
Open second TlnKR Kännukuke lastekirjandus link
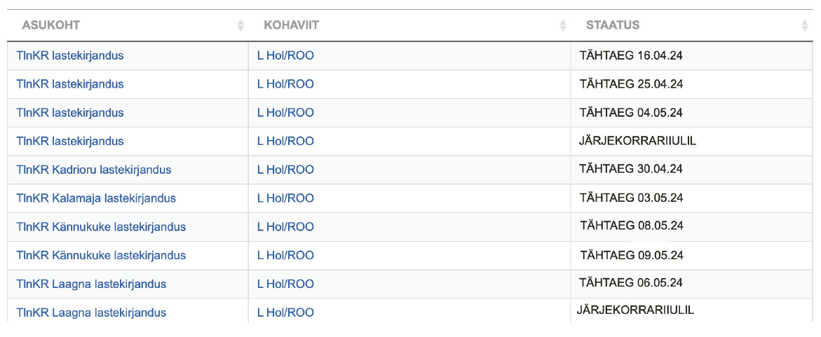point(101,255)
